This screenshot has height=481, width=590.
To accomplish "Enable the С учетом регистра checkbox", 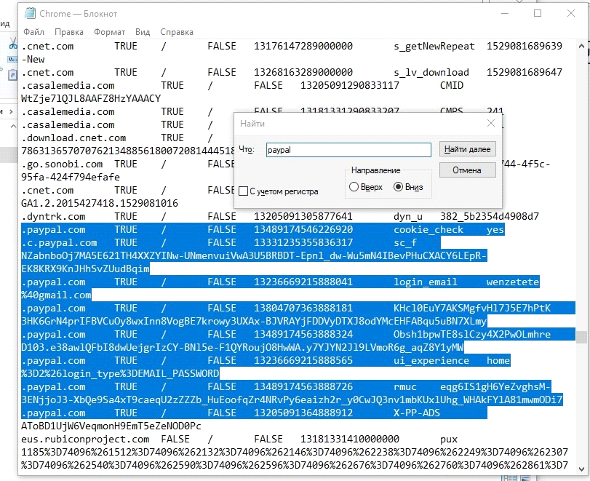I will (x=244, y=191).
